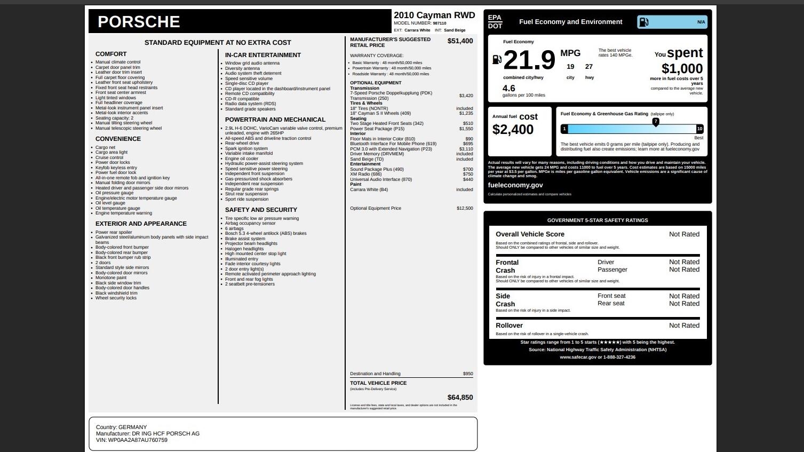Click the Overall Vehicle Score rating row
804x452 pixels.
click(x=597, y=234)
